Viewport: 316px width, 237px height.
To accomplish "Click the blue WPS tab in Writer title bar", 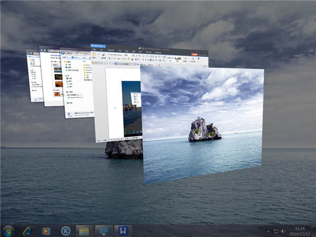I will click(98, 46).
